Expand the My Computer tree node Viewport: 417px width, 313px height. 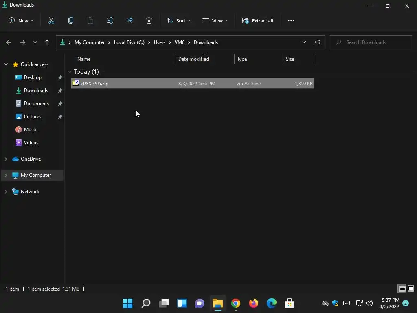6,175
